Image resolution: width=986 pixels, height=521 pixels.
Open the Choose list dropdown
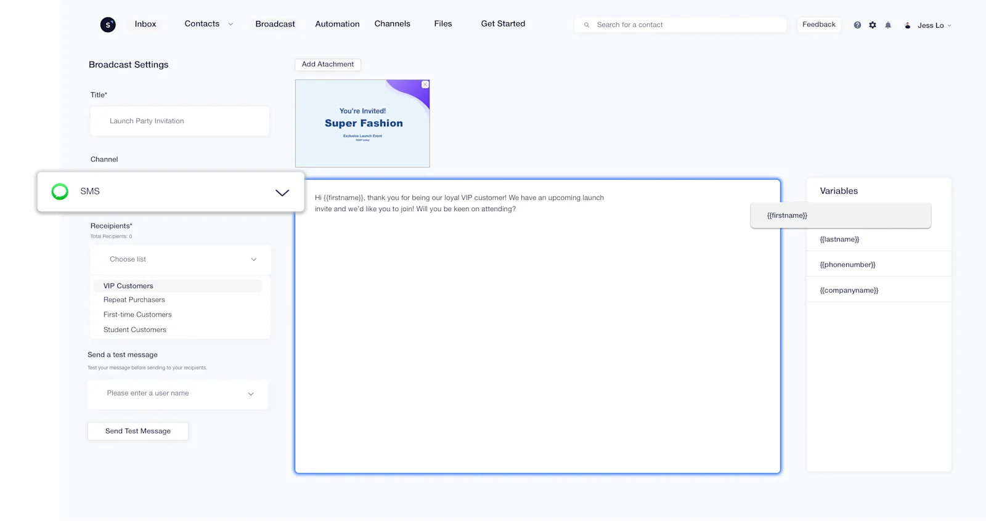[x=181, y=260]
